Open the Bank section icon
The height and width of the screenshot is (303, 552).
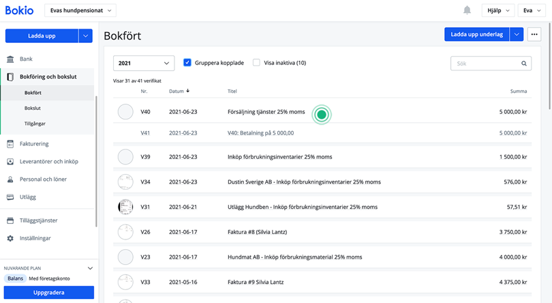(10, 59)
